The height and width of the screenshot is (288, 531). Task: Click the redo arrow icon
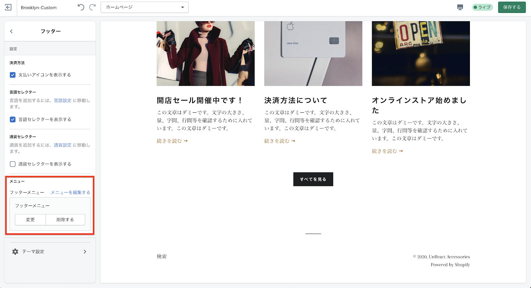pyautogui.click(x=93, y=7)
